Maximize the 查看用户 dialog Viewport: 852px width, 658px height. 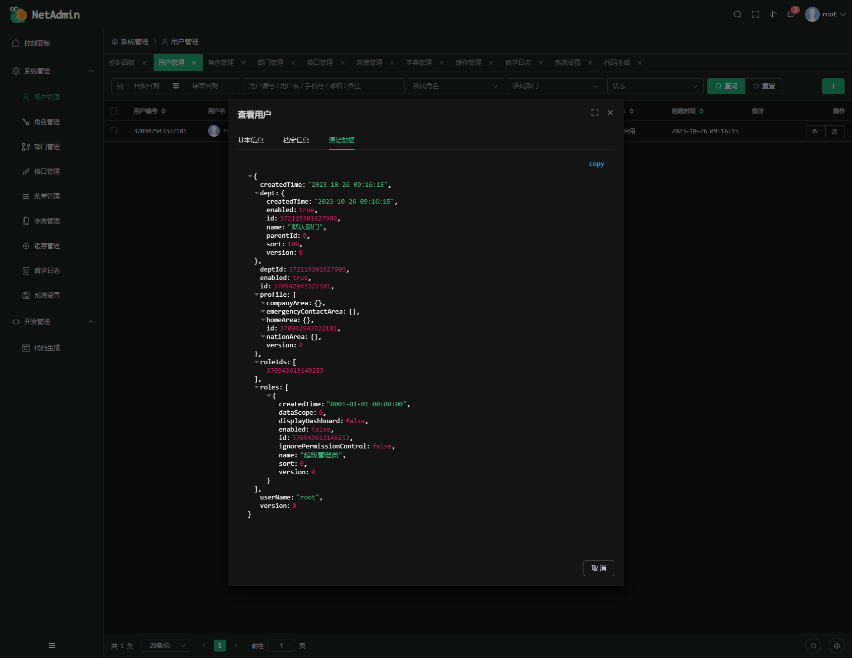[594, 113]
